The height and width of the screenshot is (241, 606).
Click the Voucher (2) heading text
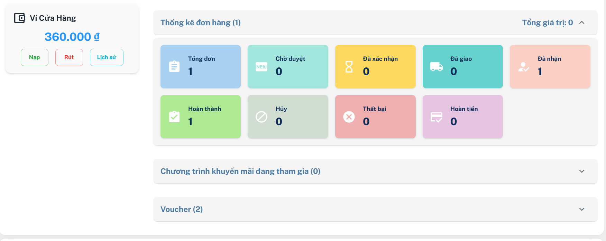(182, 209)
